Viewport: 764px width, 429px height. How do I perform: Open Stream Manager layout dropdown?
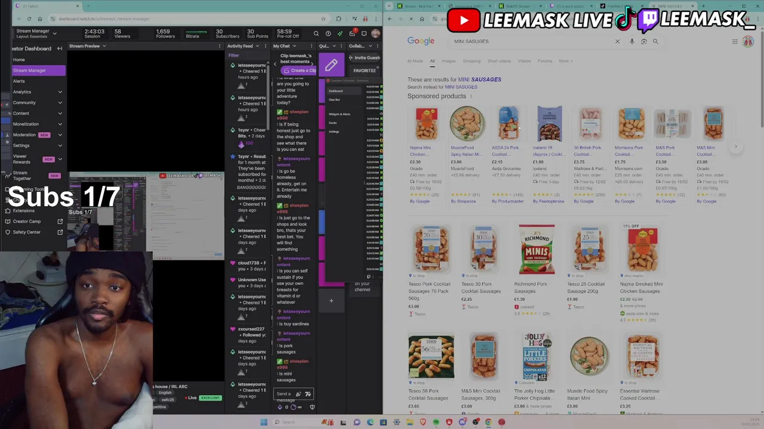[x=54, y=34]
